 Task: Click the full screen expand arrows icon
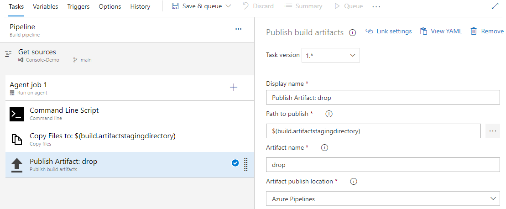click(495, 6)
